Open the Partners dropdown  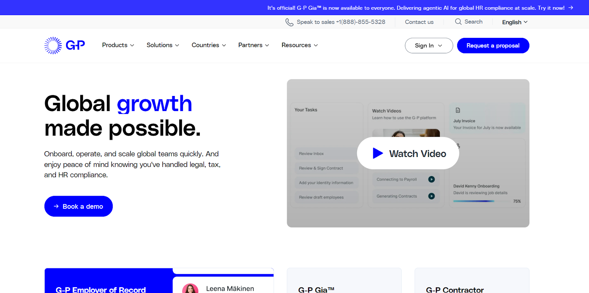pos(254,45)
